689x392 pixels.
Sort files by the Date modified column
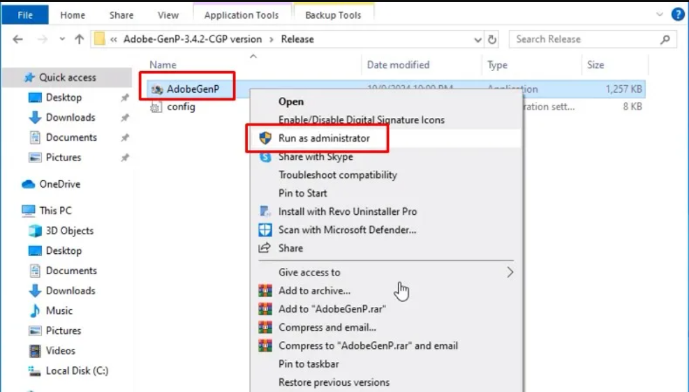(x=398, y=65)
